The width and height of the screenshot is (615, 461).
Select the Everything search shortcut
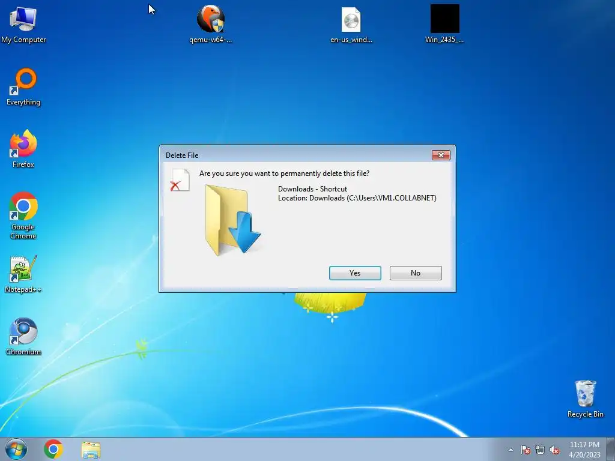tap(23, 87)
